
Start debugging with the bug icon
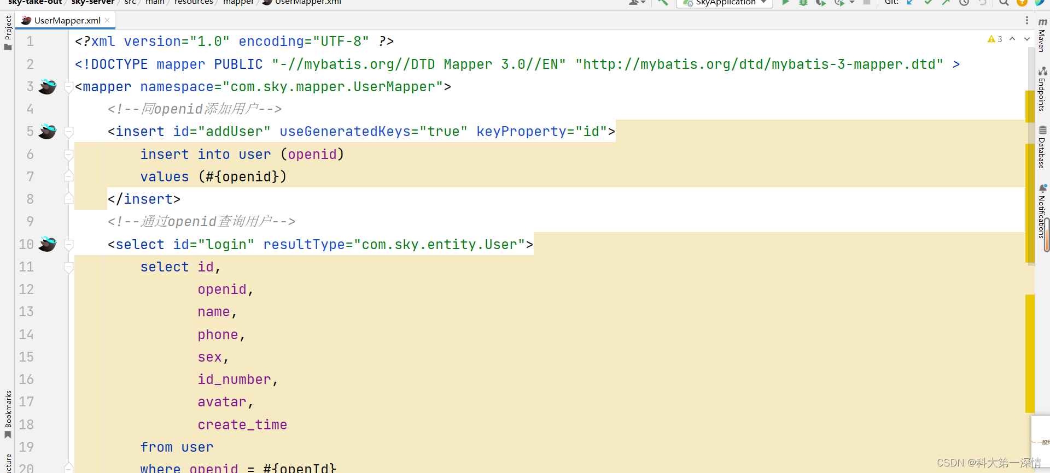point(803,3)
